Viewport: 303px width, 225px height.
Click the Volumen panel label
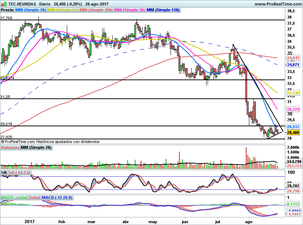(x=10, y=148)
